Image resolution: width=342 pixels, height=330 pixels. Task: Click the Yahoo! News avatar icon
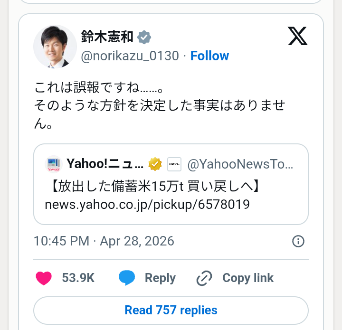[x=53, y=164]
